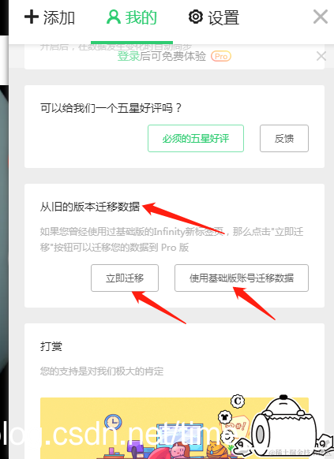The width and height of the screenshot is (334, 459).
Task: Click the toilet paper roll character
Action: pos(284,426)
